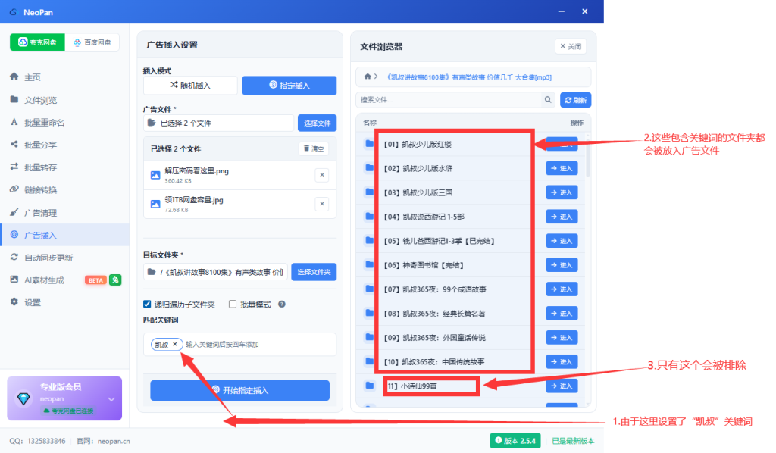This screenshot has height=453, width=776.
Task: Enter folder 【04】凯叔说西游记 1-5部 with 进入
Action: tap(562, 217)
